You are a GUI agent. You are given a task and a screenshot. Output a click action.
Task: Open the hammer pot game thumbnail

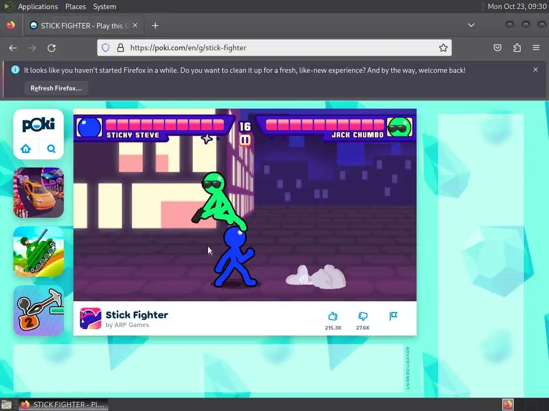[39, 310]
